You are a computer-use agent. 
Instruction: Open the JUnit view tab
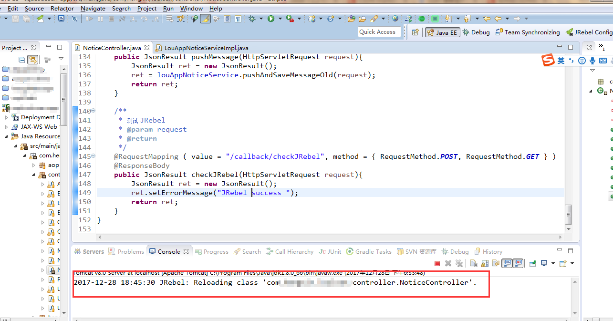pyautogui.click(x=330, y=251)
